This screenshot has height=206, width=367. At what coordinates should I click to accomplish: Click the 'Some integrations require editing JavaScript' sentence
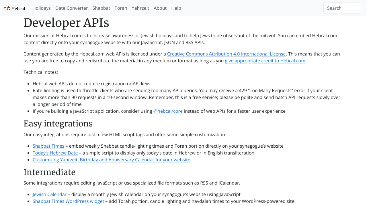(132, 183)
